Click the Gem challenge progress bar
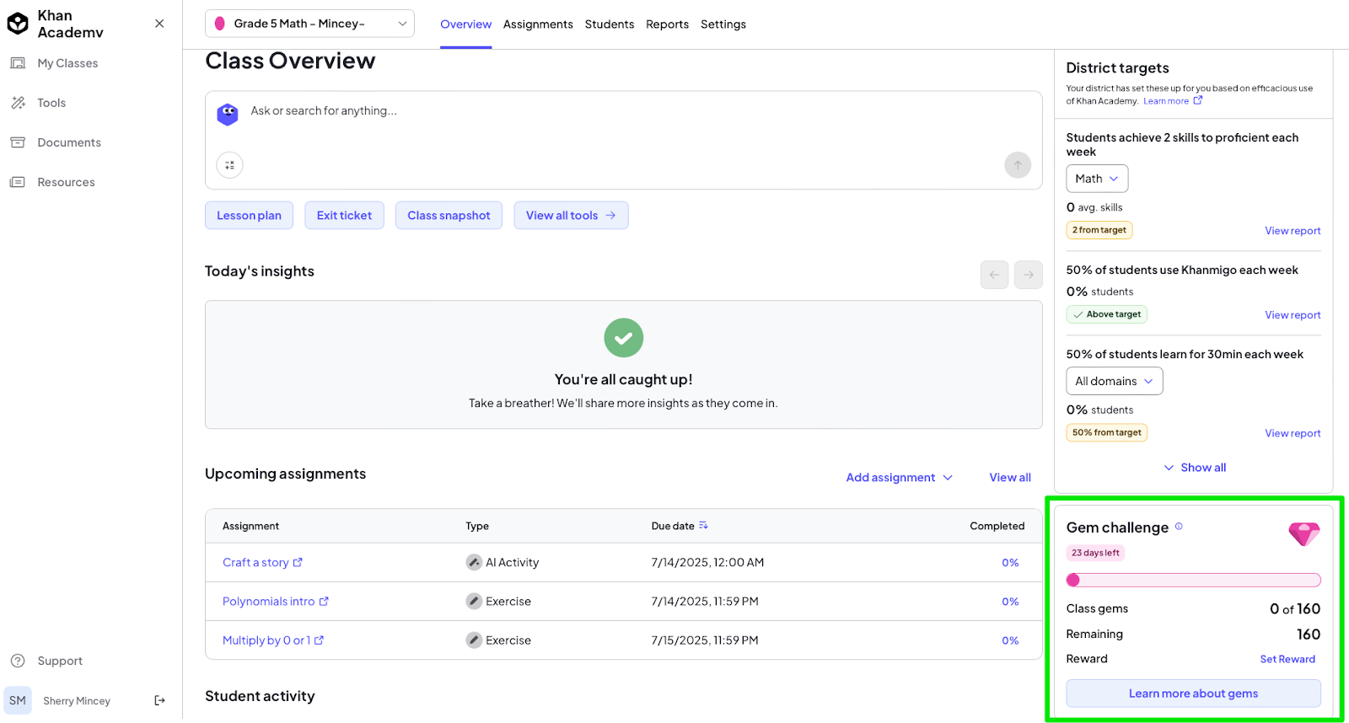This screenshot has width=1349, height=723. pyautogui.click(x=1194, y=580)
